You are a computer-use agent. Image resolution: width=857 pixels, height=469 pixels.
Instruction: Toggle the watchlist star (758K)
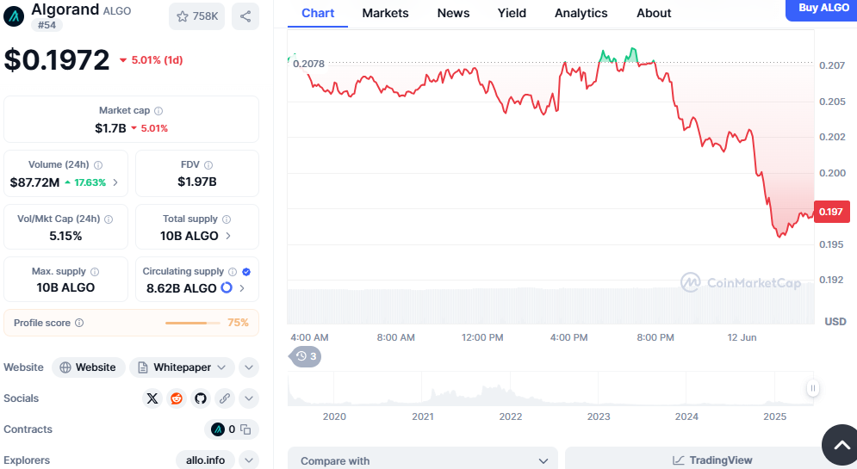[196, 16]
